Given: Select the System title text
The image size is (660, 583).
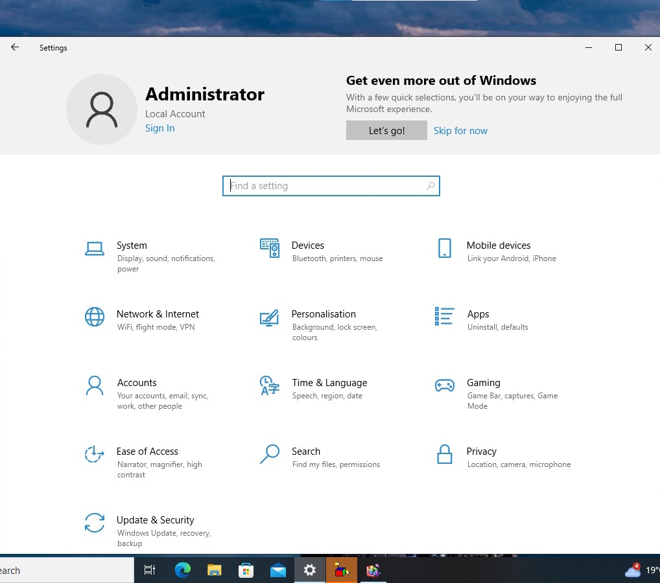Looking at the screenshot, I should click(132, 246).
